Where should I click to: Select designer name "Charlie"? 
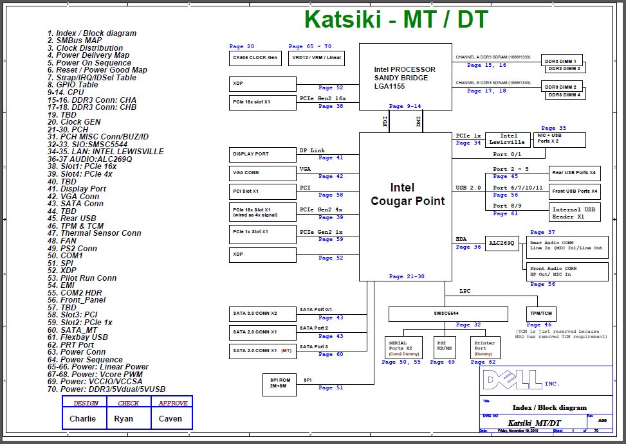tap(82, 418)
